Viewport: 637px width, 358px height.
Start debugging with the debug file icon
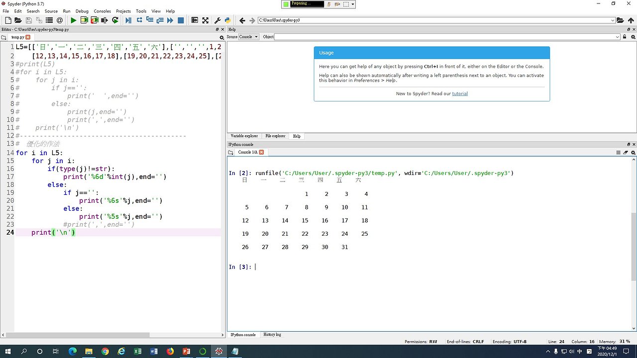128,20
